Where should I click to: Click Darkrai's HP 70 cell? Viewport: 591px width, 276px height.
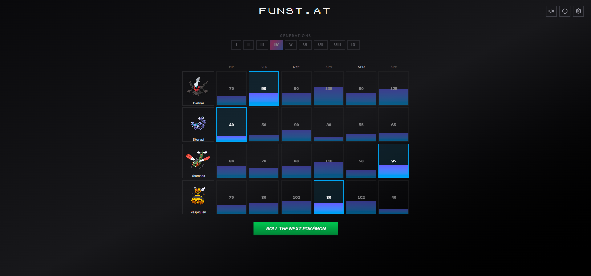(231, 88)
